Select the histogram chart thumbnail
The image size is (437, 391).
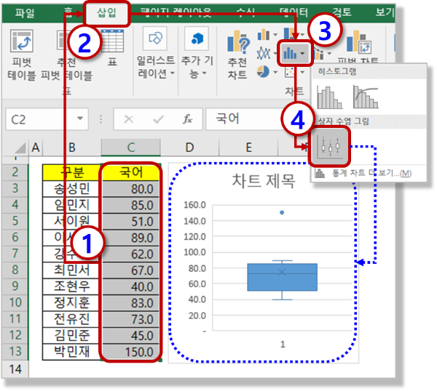point(330,97)
